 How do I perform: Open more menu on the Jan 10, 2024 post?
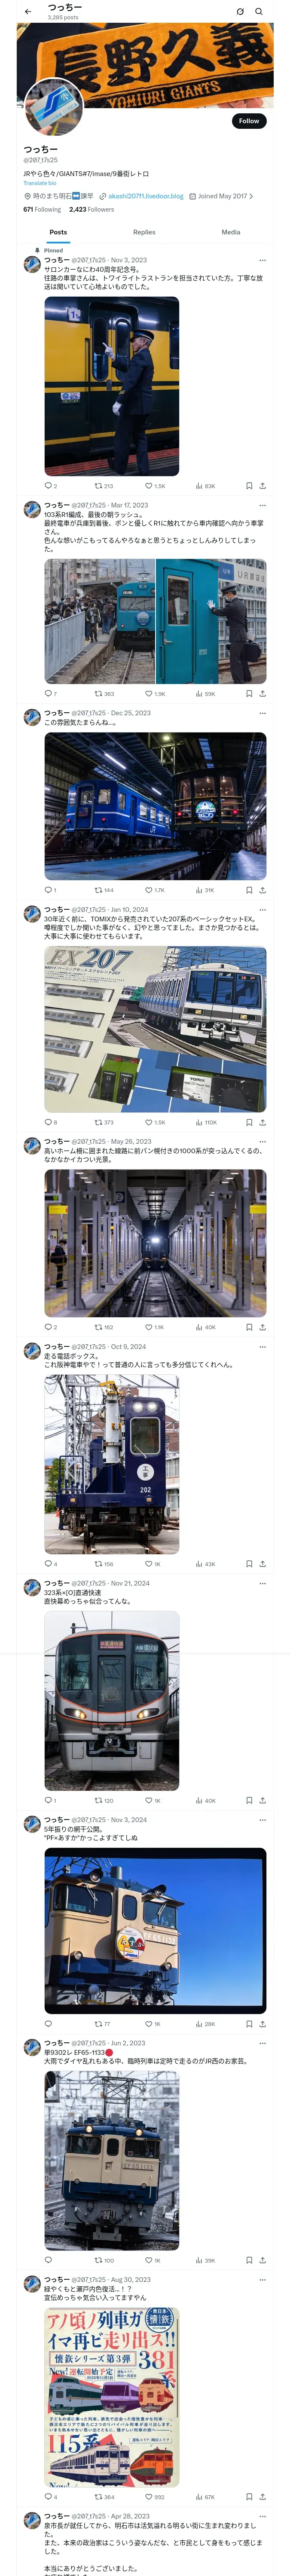pyautogui.click(x=262, y=909)
